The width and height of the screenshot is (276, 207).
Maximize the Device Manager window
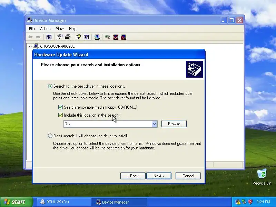(231, 20)
